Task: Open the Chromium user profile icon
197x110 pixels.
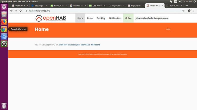Action: (189, 11)
